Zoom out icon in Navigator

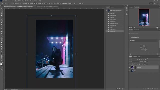click(134, 27)
